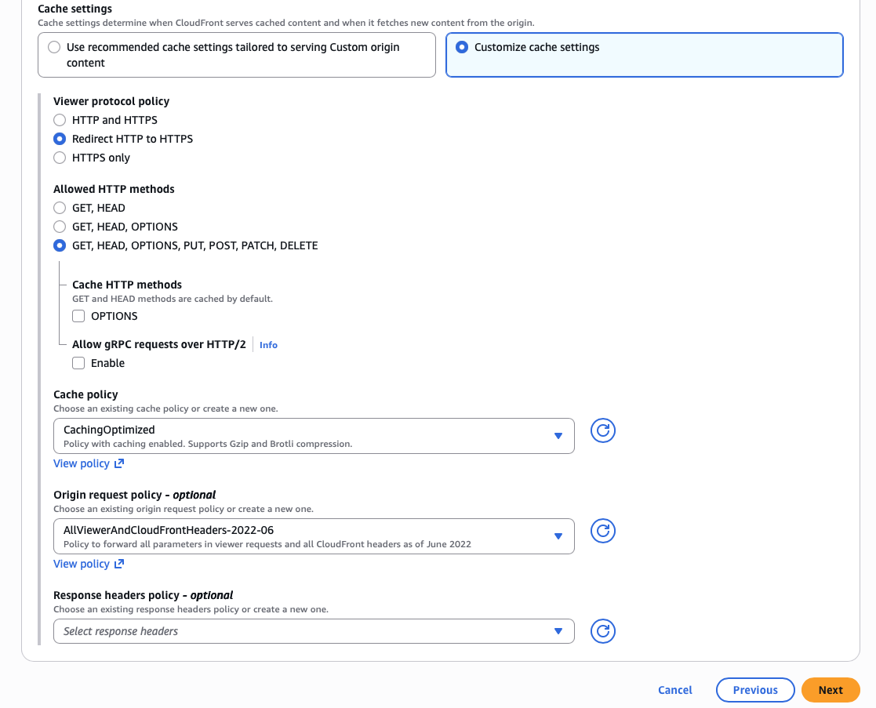Enable gRPC requests over HTTP/2
The height and width of the screenshot is (708, 876).
point(78,363)
